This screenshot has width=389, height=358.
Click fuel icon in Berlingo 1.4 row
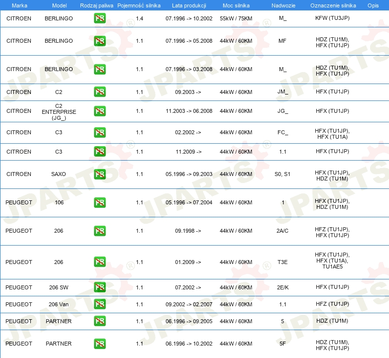[99, 18]
